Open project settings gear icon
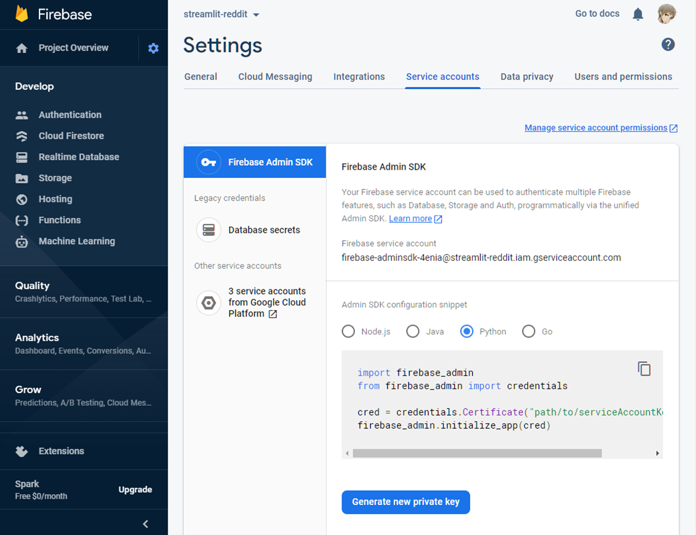Image resolution: width=696 pixels, height=535 pixels. point(153,48)
